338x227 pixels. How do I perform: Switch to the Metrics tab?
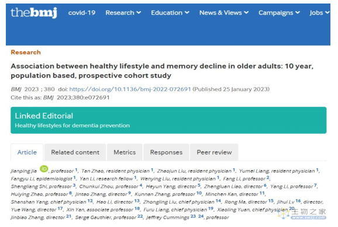click(125, 152)
